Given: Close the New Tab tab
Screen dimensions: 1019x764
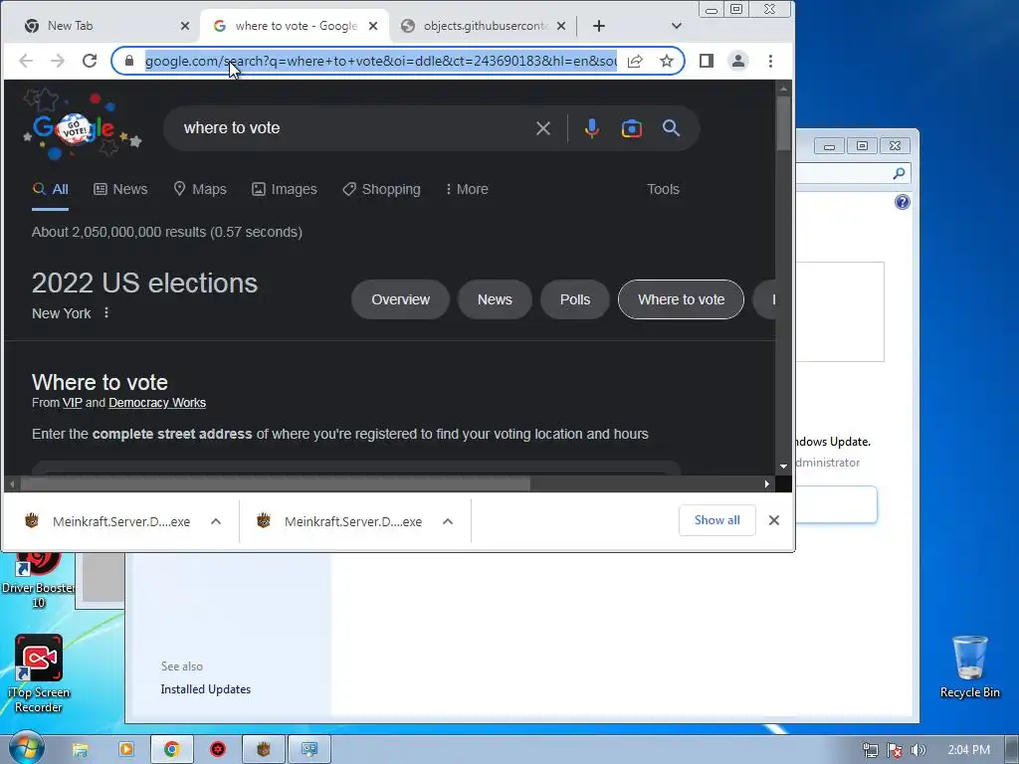Looking at the screenshot, I should (x=185, y=26).
